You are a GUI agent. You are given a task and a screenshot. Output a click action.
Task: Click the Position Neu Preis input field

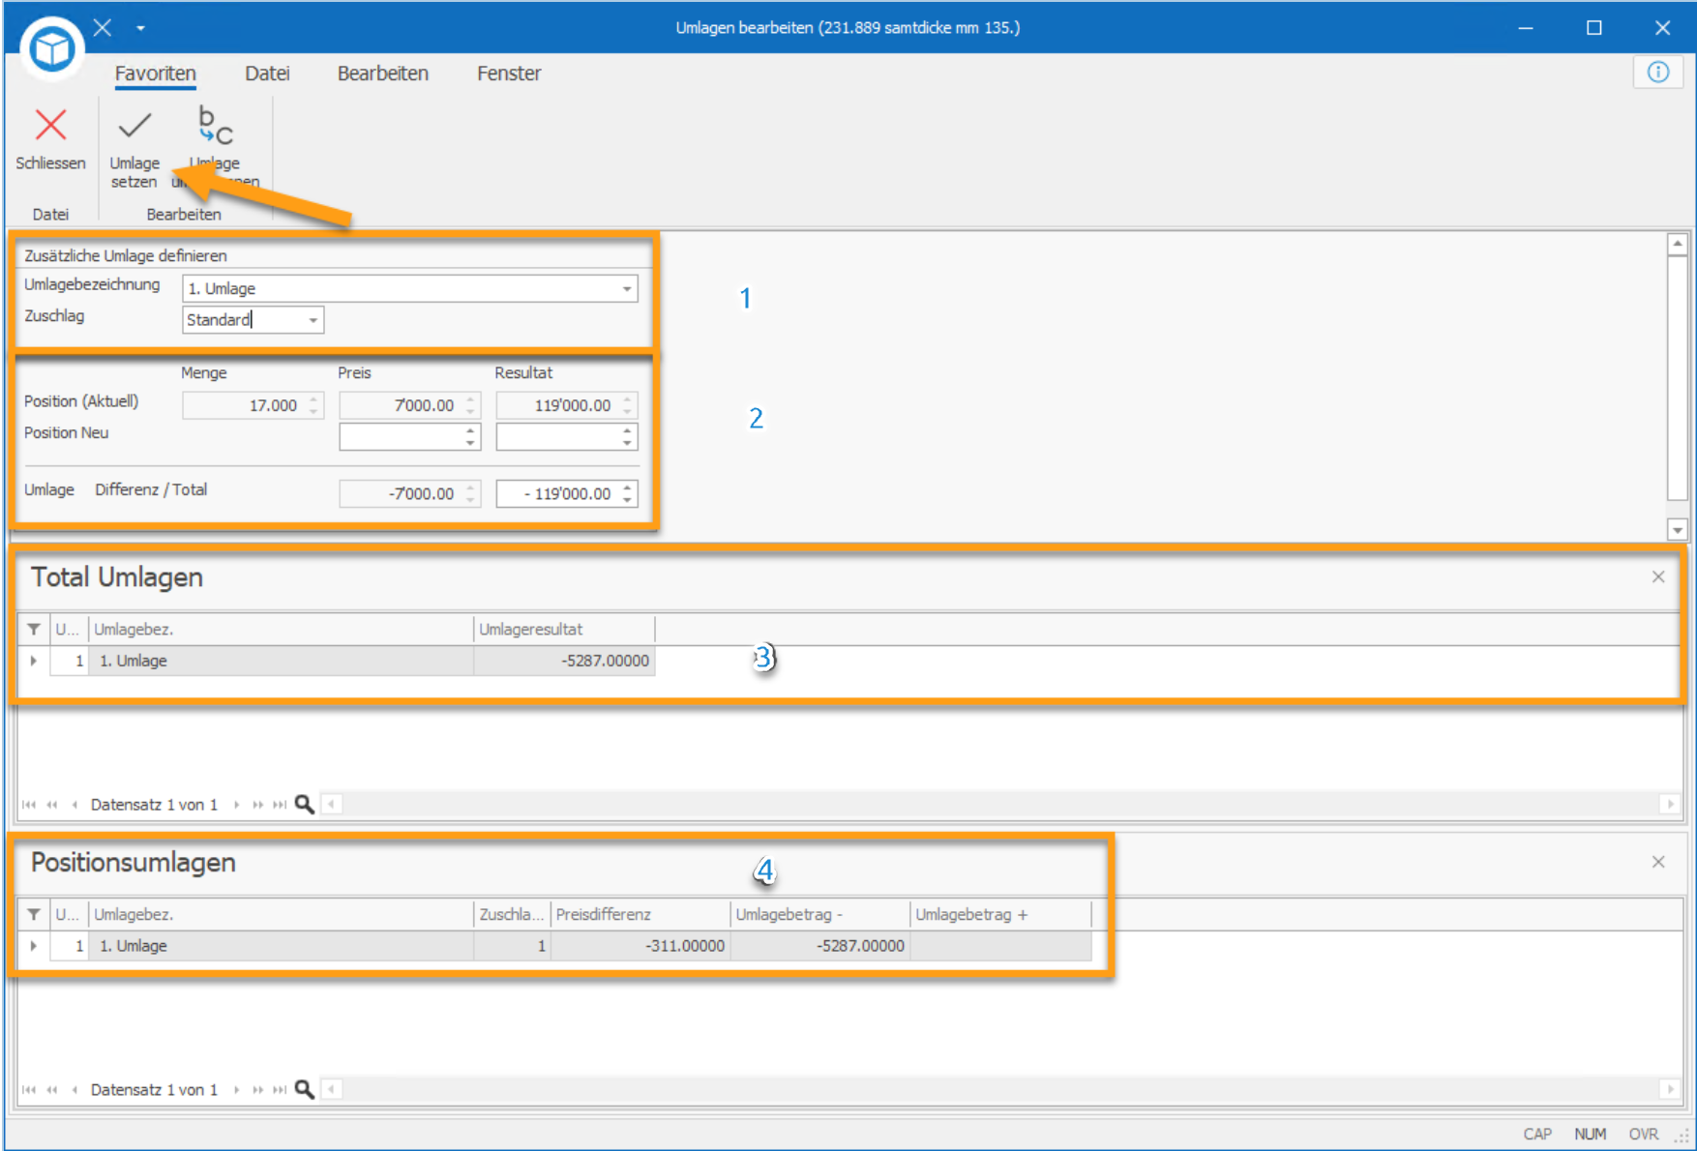pos(402,437)
